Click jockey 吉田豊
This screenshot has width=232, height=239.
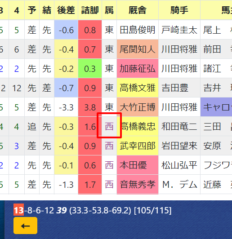[179, 88]
